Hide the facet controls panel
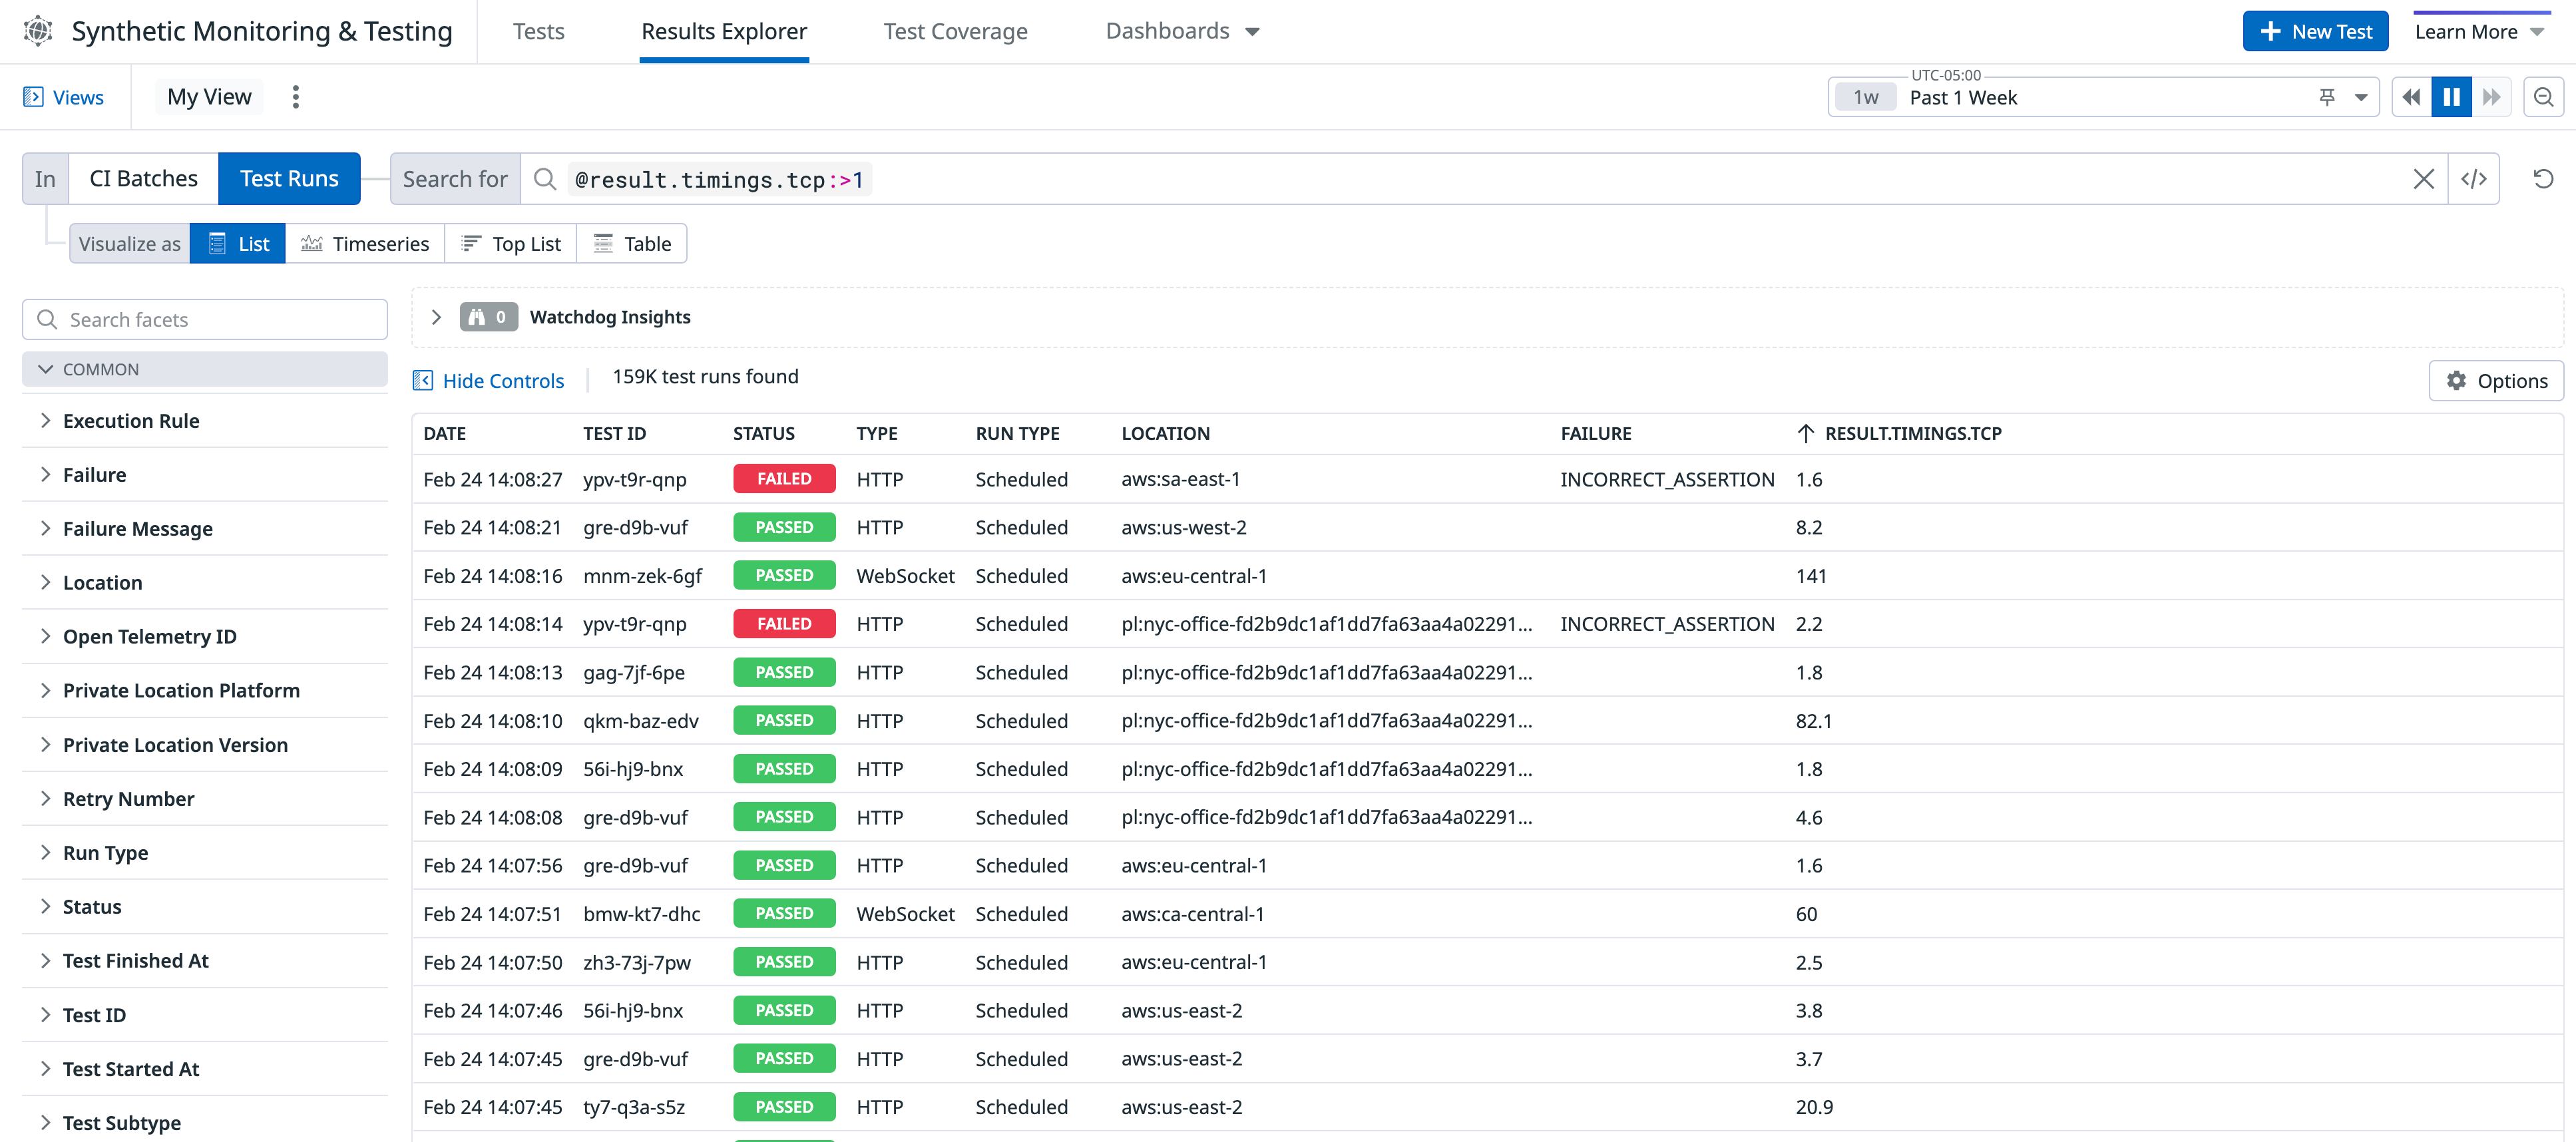Image resolution: width=2576 pixels, height=1142 pixels. click(489, 381)
